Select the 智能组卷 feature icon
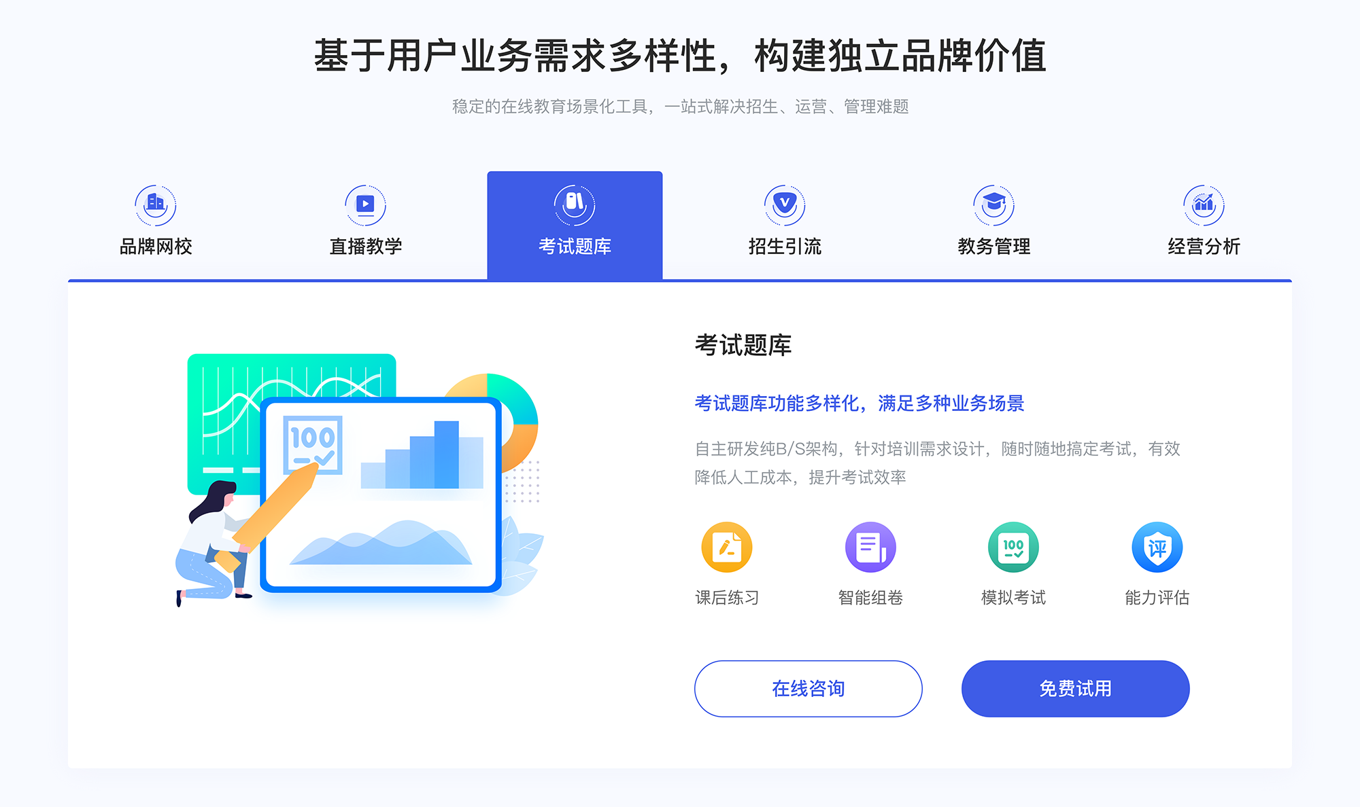 865,552
